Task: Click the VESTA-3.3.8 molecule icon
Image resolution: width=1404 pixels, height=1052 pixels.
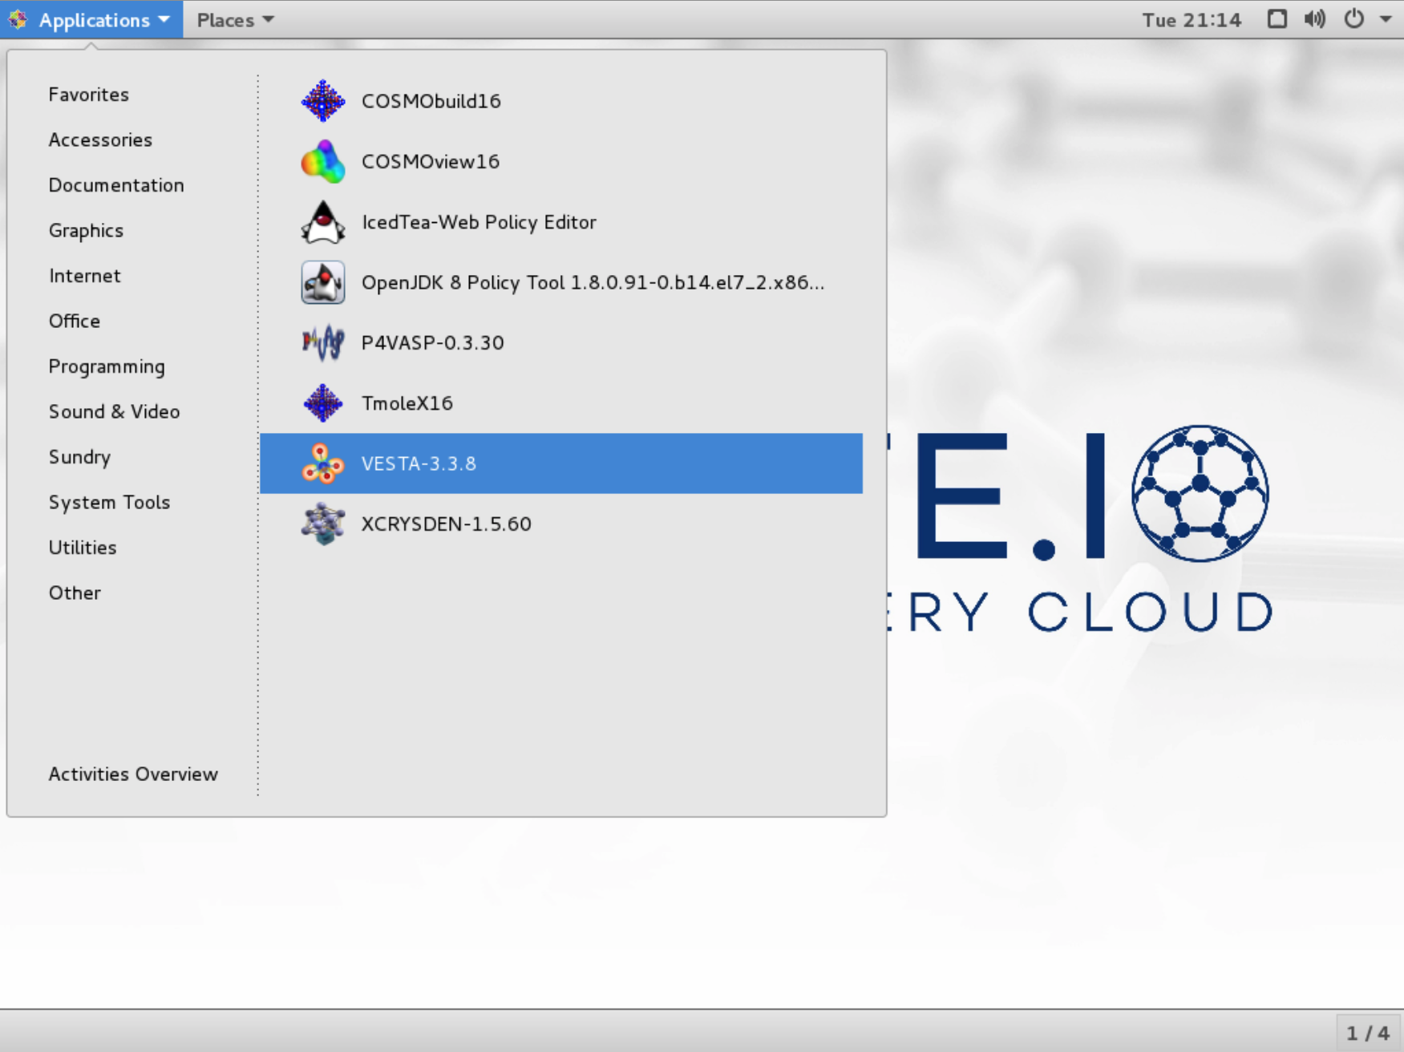Action: (322, 463)
